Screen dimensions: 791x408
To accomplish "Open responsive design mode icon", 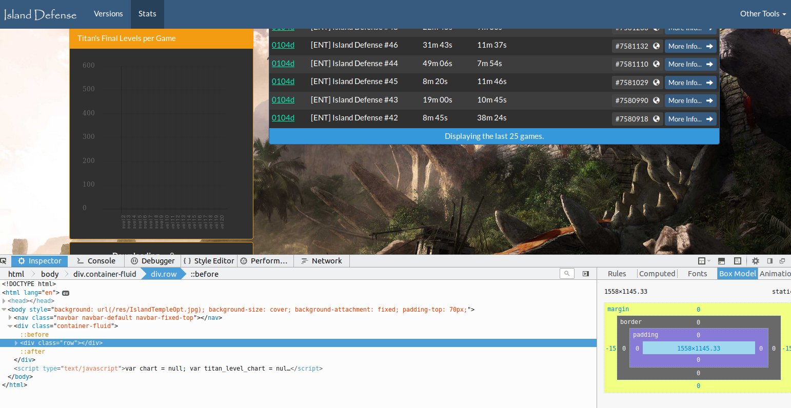I will pos(738,261).
